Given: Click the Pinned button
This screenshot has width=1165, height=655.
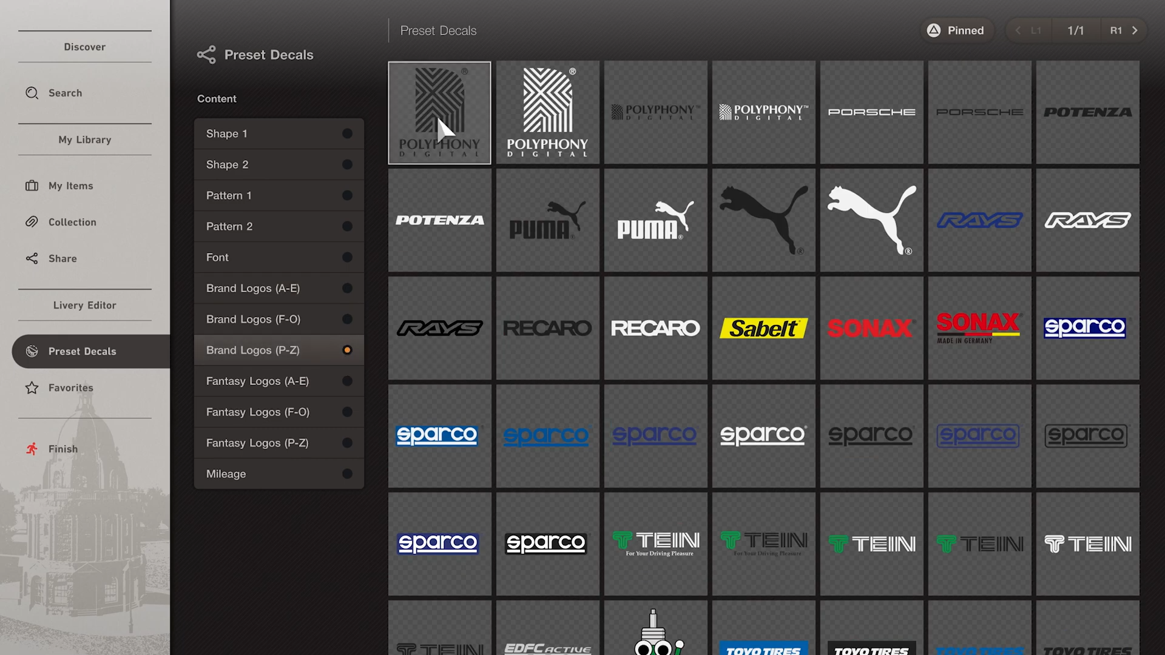Looking at the screenshot, I should point(957,30).
